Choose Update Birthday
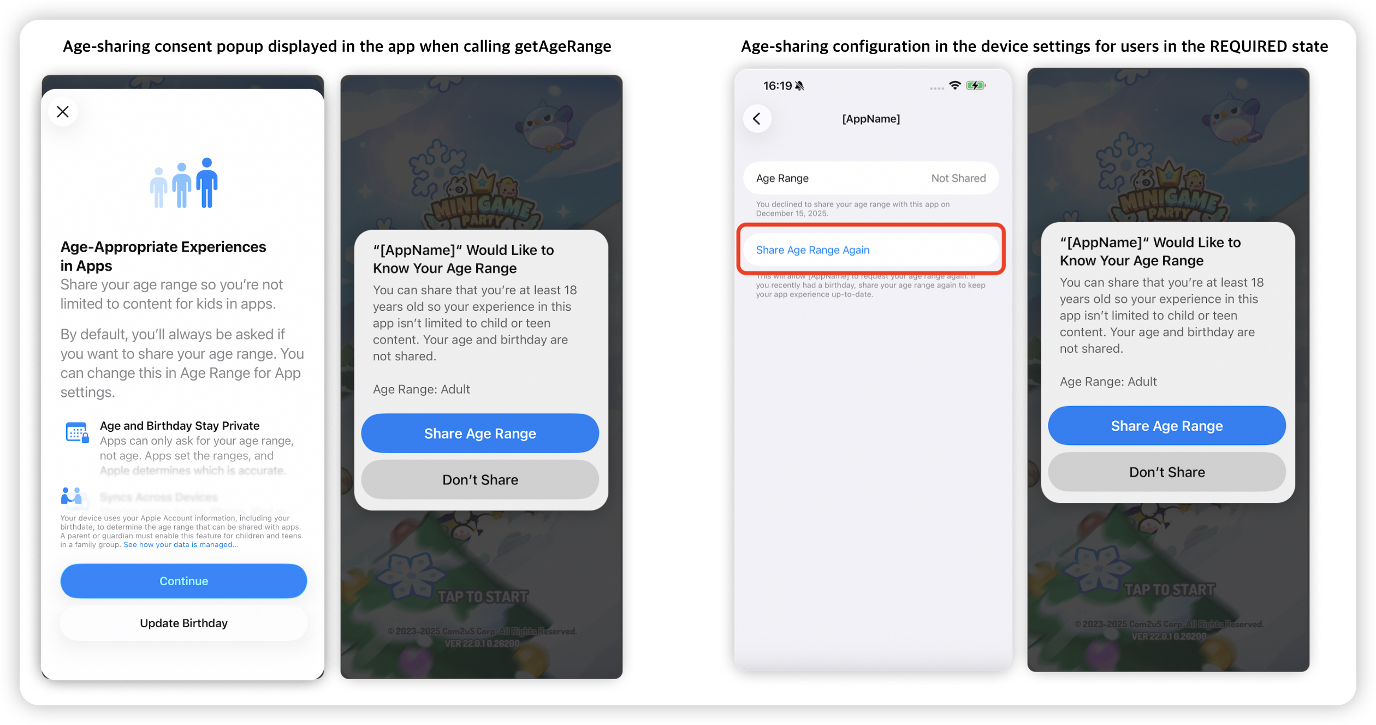Viewport: 1376px width, 725px height. pyautogui.click(x=183, y=623)
